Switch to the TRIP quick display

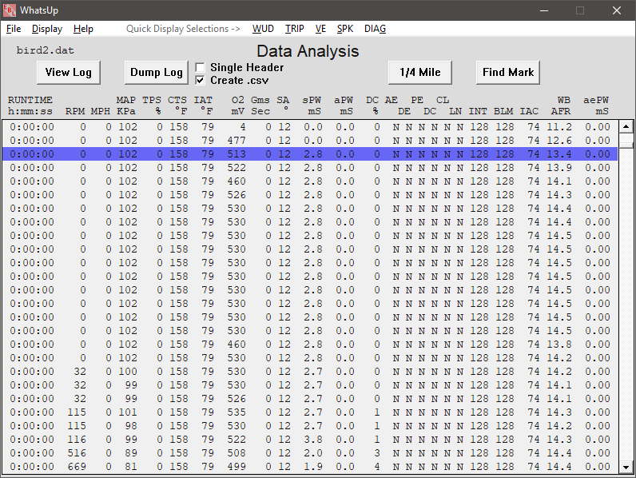point(294,29)
